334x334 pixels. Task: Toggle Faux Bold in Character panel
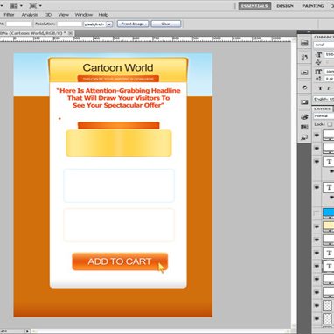[x=320, y=88]
